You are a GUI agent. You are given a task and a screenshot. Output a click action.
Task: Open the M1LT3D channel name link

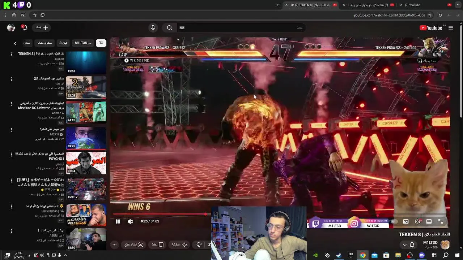(x=430, y=243)
